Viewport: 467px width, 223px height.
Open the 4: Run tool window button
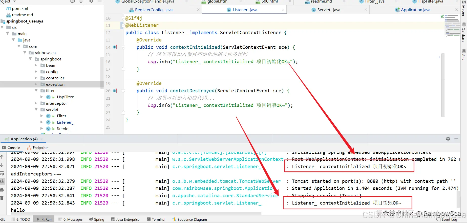[44, 219]
